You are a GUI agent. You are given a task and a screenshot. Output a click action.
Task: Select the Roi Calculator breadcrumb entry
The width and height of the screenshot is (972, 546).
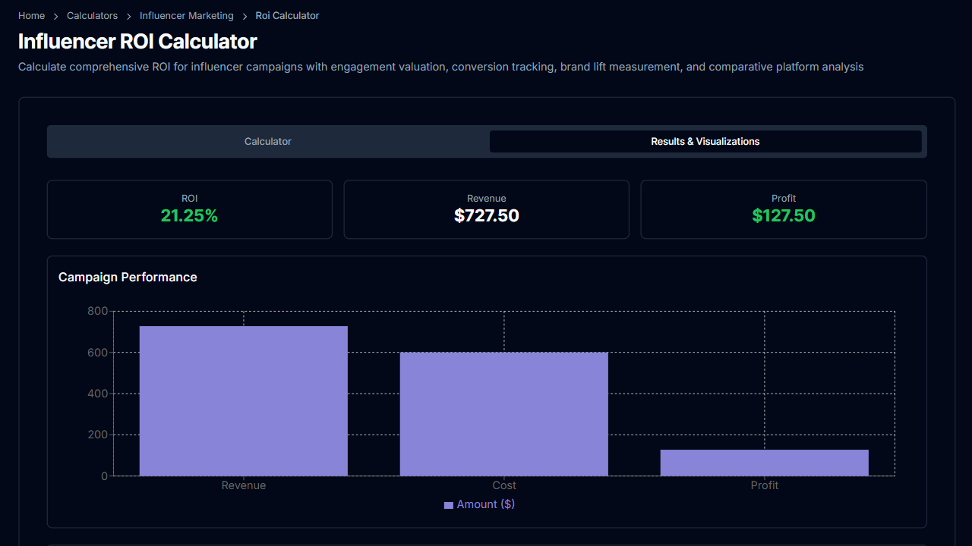pyautogui.click(x=287, y=15)
